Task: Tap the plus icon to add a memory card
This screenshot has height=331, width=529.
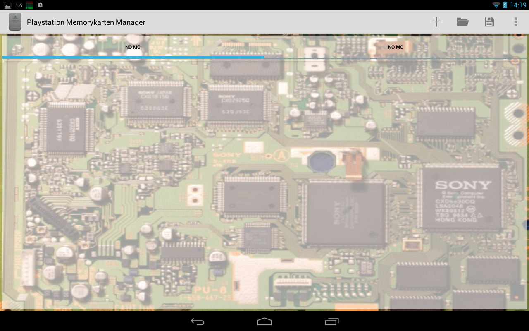Action: click(436, 22)
